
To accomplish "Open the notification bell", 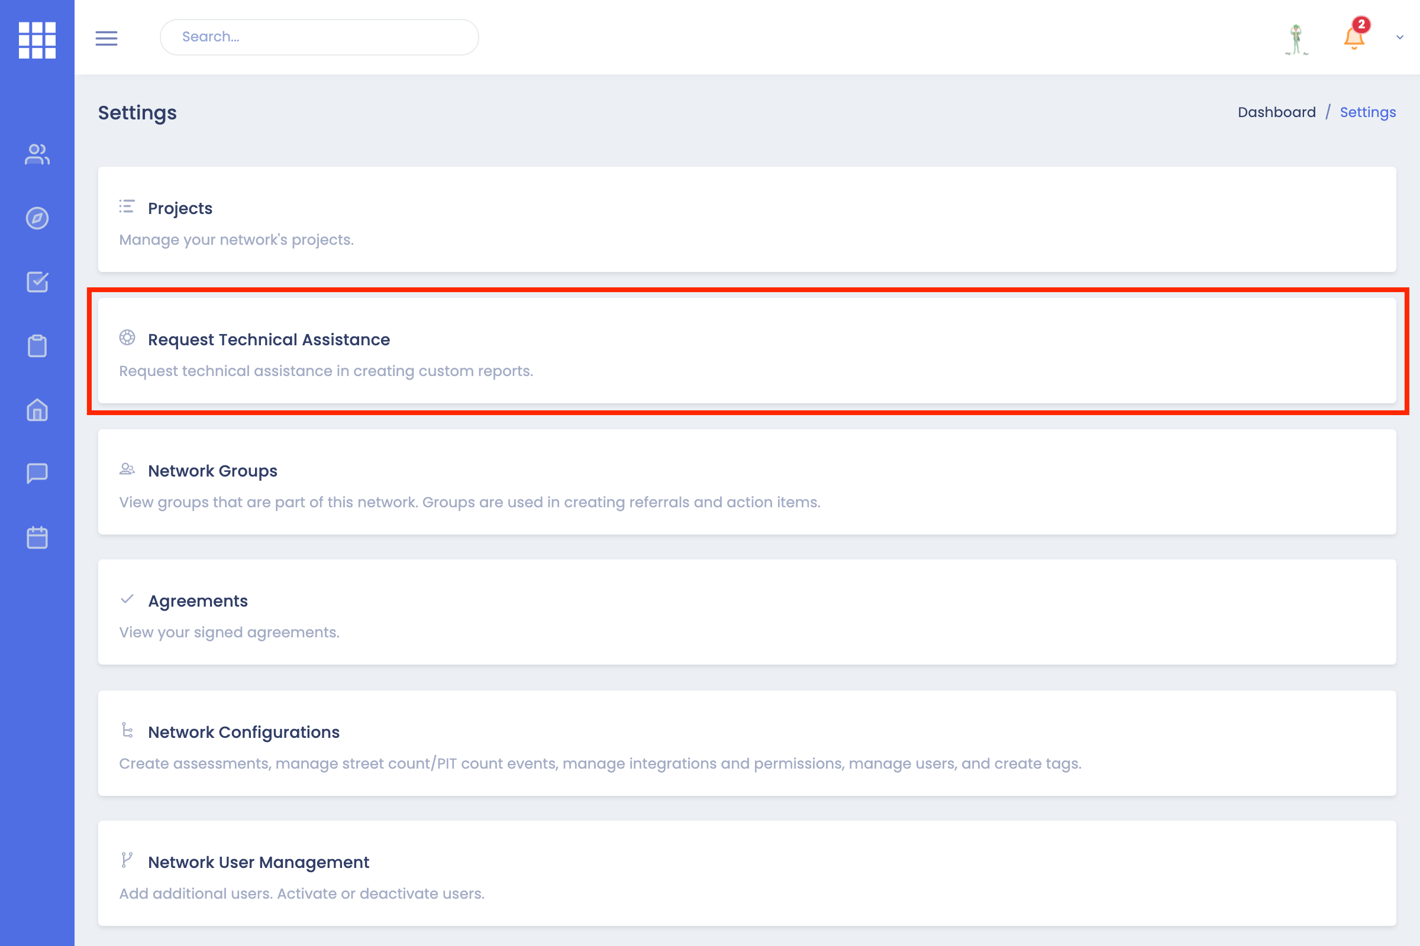I will [1354, 37].
